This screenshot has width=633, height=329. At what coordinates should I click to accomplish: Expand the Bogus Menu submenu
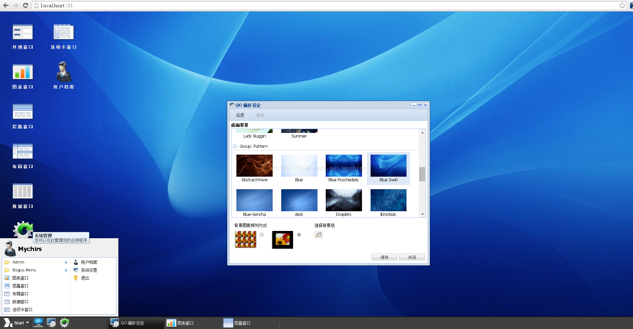[x=36, y=270]
